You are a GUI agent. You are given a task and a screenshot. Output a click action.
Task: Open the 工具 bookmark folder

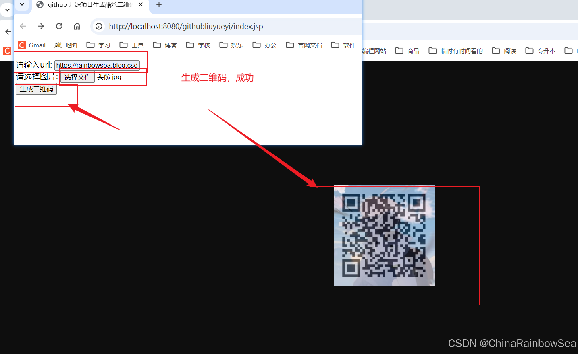132,45
